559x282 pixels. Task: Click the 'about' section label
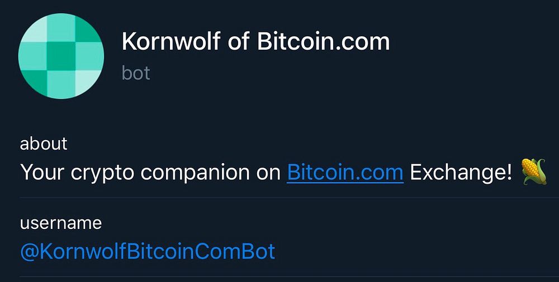click(44, 144)
